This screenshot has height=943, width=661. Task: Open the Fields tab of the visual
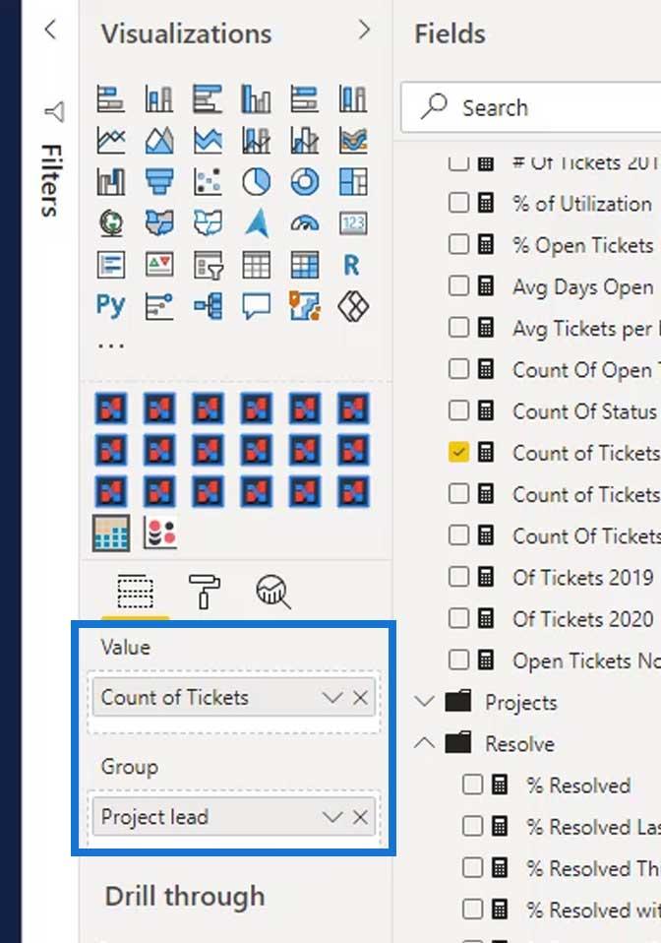coord(135,593)
